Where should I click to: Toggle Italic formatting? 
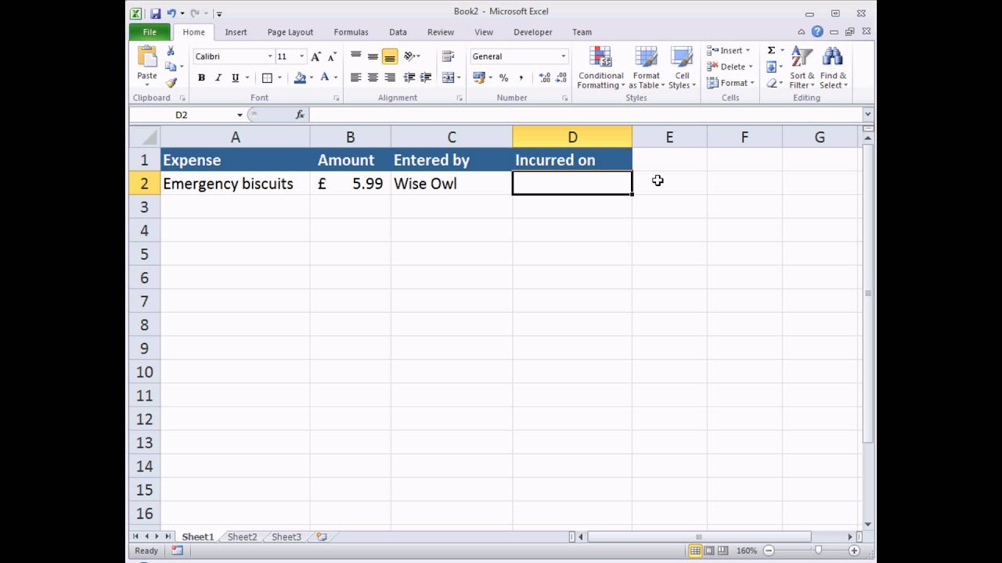tap(218, 77)
